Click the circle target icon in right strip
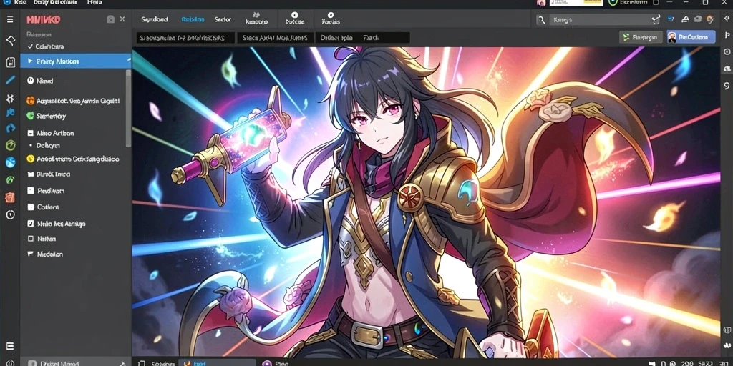Screen dimensions: 733x366 point(727,51)
